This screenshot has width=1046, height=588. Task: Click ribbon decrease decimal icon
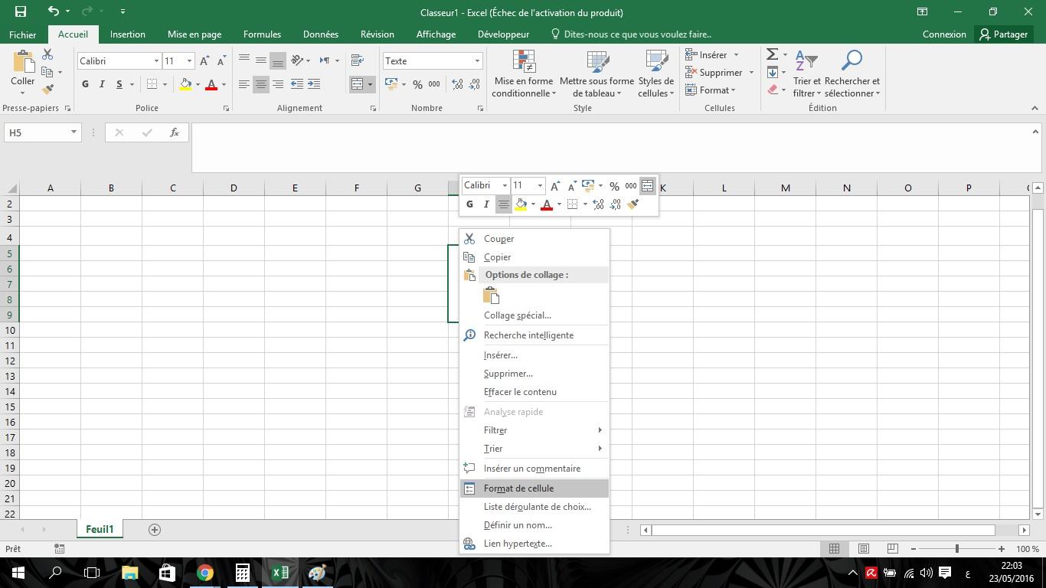tap(474, 84)
